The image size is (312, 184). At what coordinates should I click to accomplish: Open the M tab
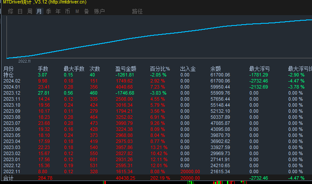pyautogui.click(x=77, y=11)
